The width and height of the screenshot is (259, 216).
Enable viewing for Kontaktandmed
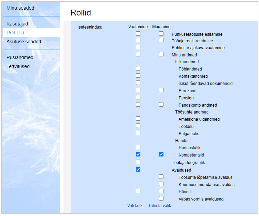(138, 76)
